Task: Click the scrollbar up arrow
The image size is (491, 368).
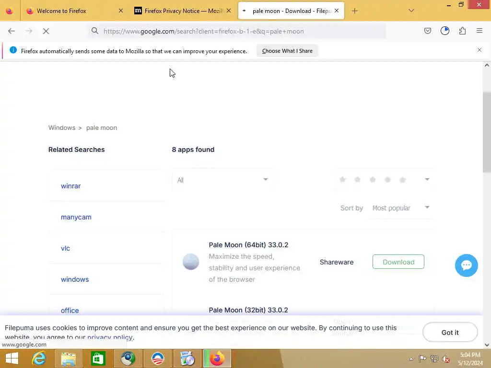Action: click(487, 65)
